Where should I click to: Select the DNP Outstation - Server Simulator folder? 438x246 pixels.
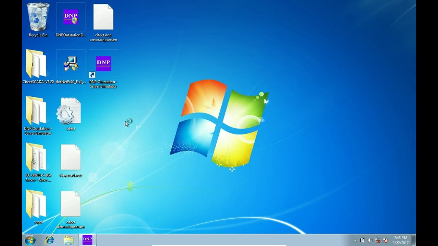38,115
